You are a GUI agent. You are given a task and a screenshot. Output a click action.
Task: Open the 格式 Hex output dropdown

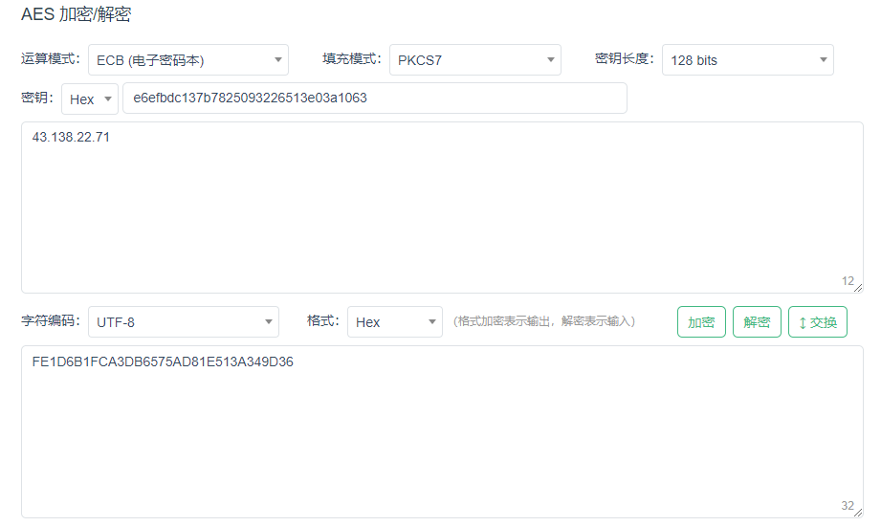click(x=395, y=322)
